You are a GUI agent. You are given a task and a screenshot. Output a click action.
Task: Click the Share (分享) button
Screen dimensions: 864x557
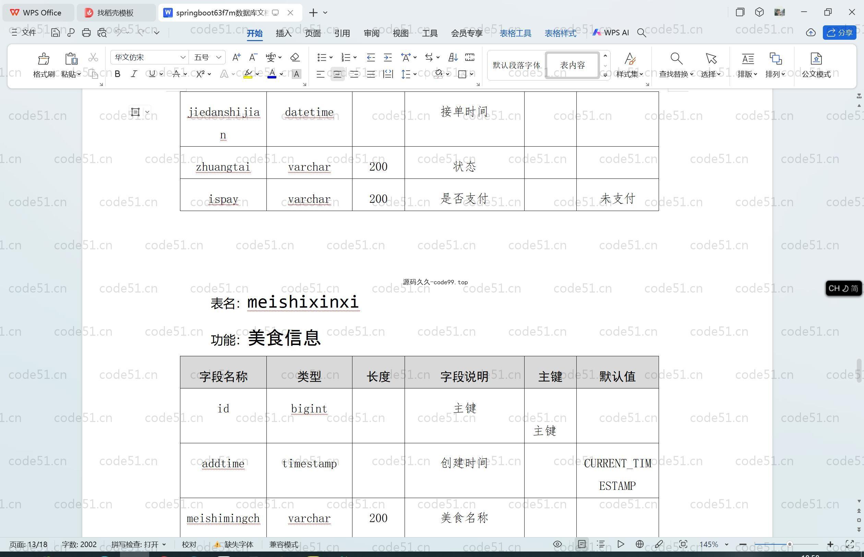[839, 33]
